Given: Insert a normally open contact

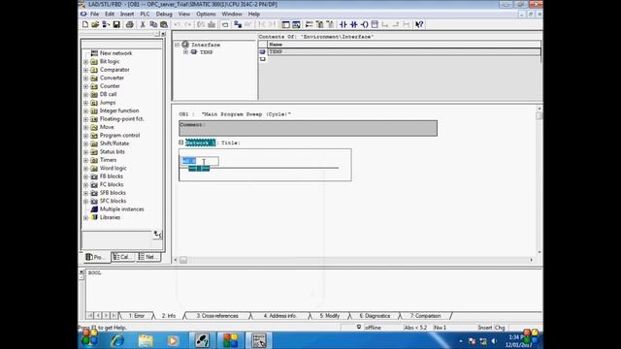Looking at the screenshot, I should click(343, 24).
